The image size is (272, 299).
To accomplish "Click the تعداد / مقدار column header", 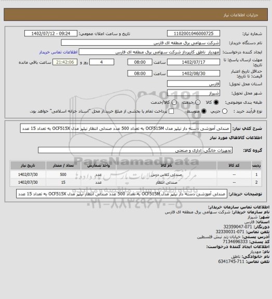I will click(63, 166).
